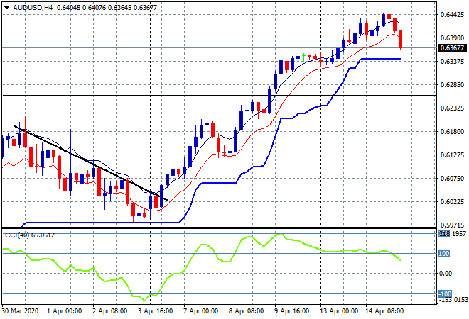Click the CCI 0.00 level label

[446, 274]
